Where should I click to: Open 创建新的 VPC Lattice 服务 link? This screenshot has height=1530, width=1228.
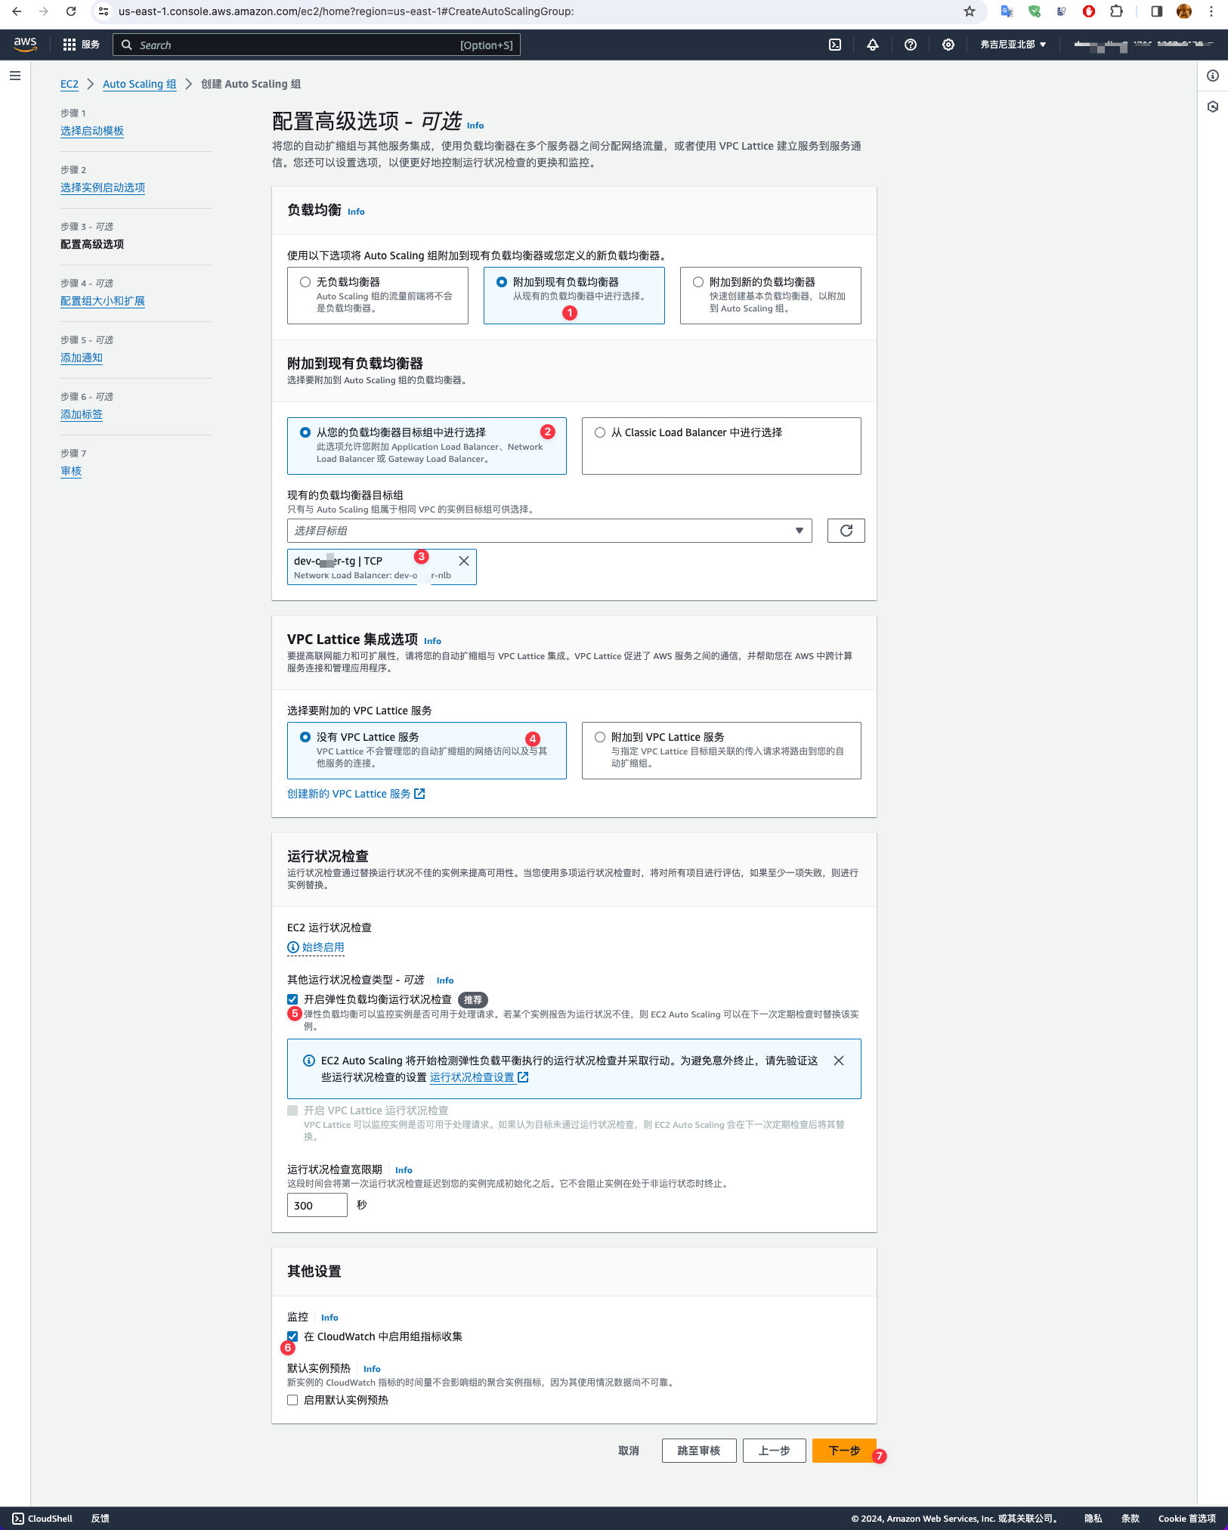point(356,794)
